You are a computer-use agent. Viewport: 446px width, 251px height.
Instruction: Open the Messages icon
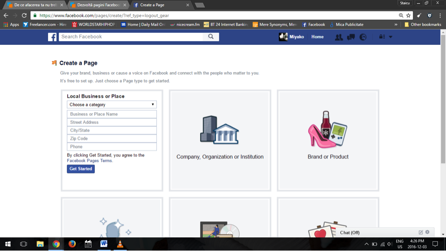click(x=351, y=37)
